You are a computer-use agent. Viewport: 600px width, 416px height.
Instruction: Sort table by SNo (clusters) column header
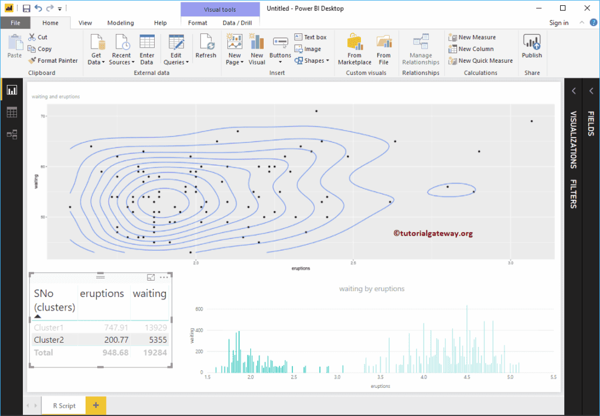coord(54,300)
